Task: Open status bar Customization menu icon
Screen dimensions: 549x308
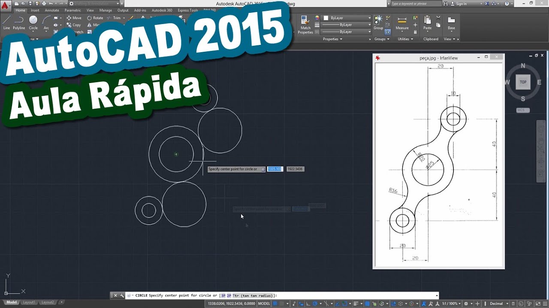Action: (546, 304)
